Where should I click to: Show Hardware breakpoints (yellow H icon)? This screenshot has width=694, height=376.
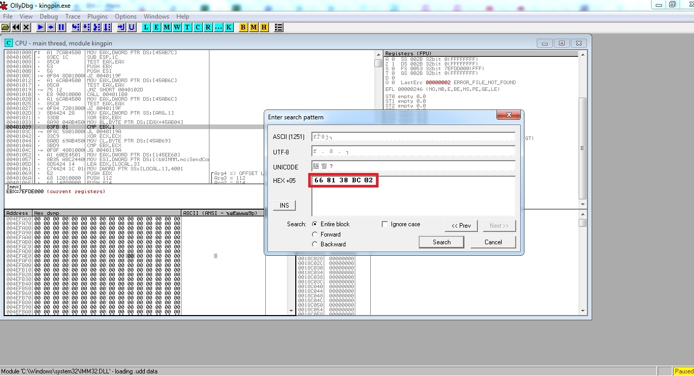tap(264, 27)
